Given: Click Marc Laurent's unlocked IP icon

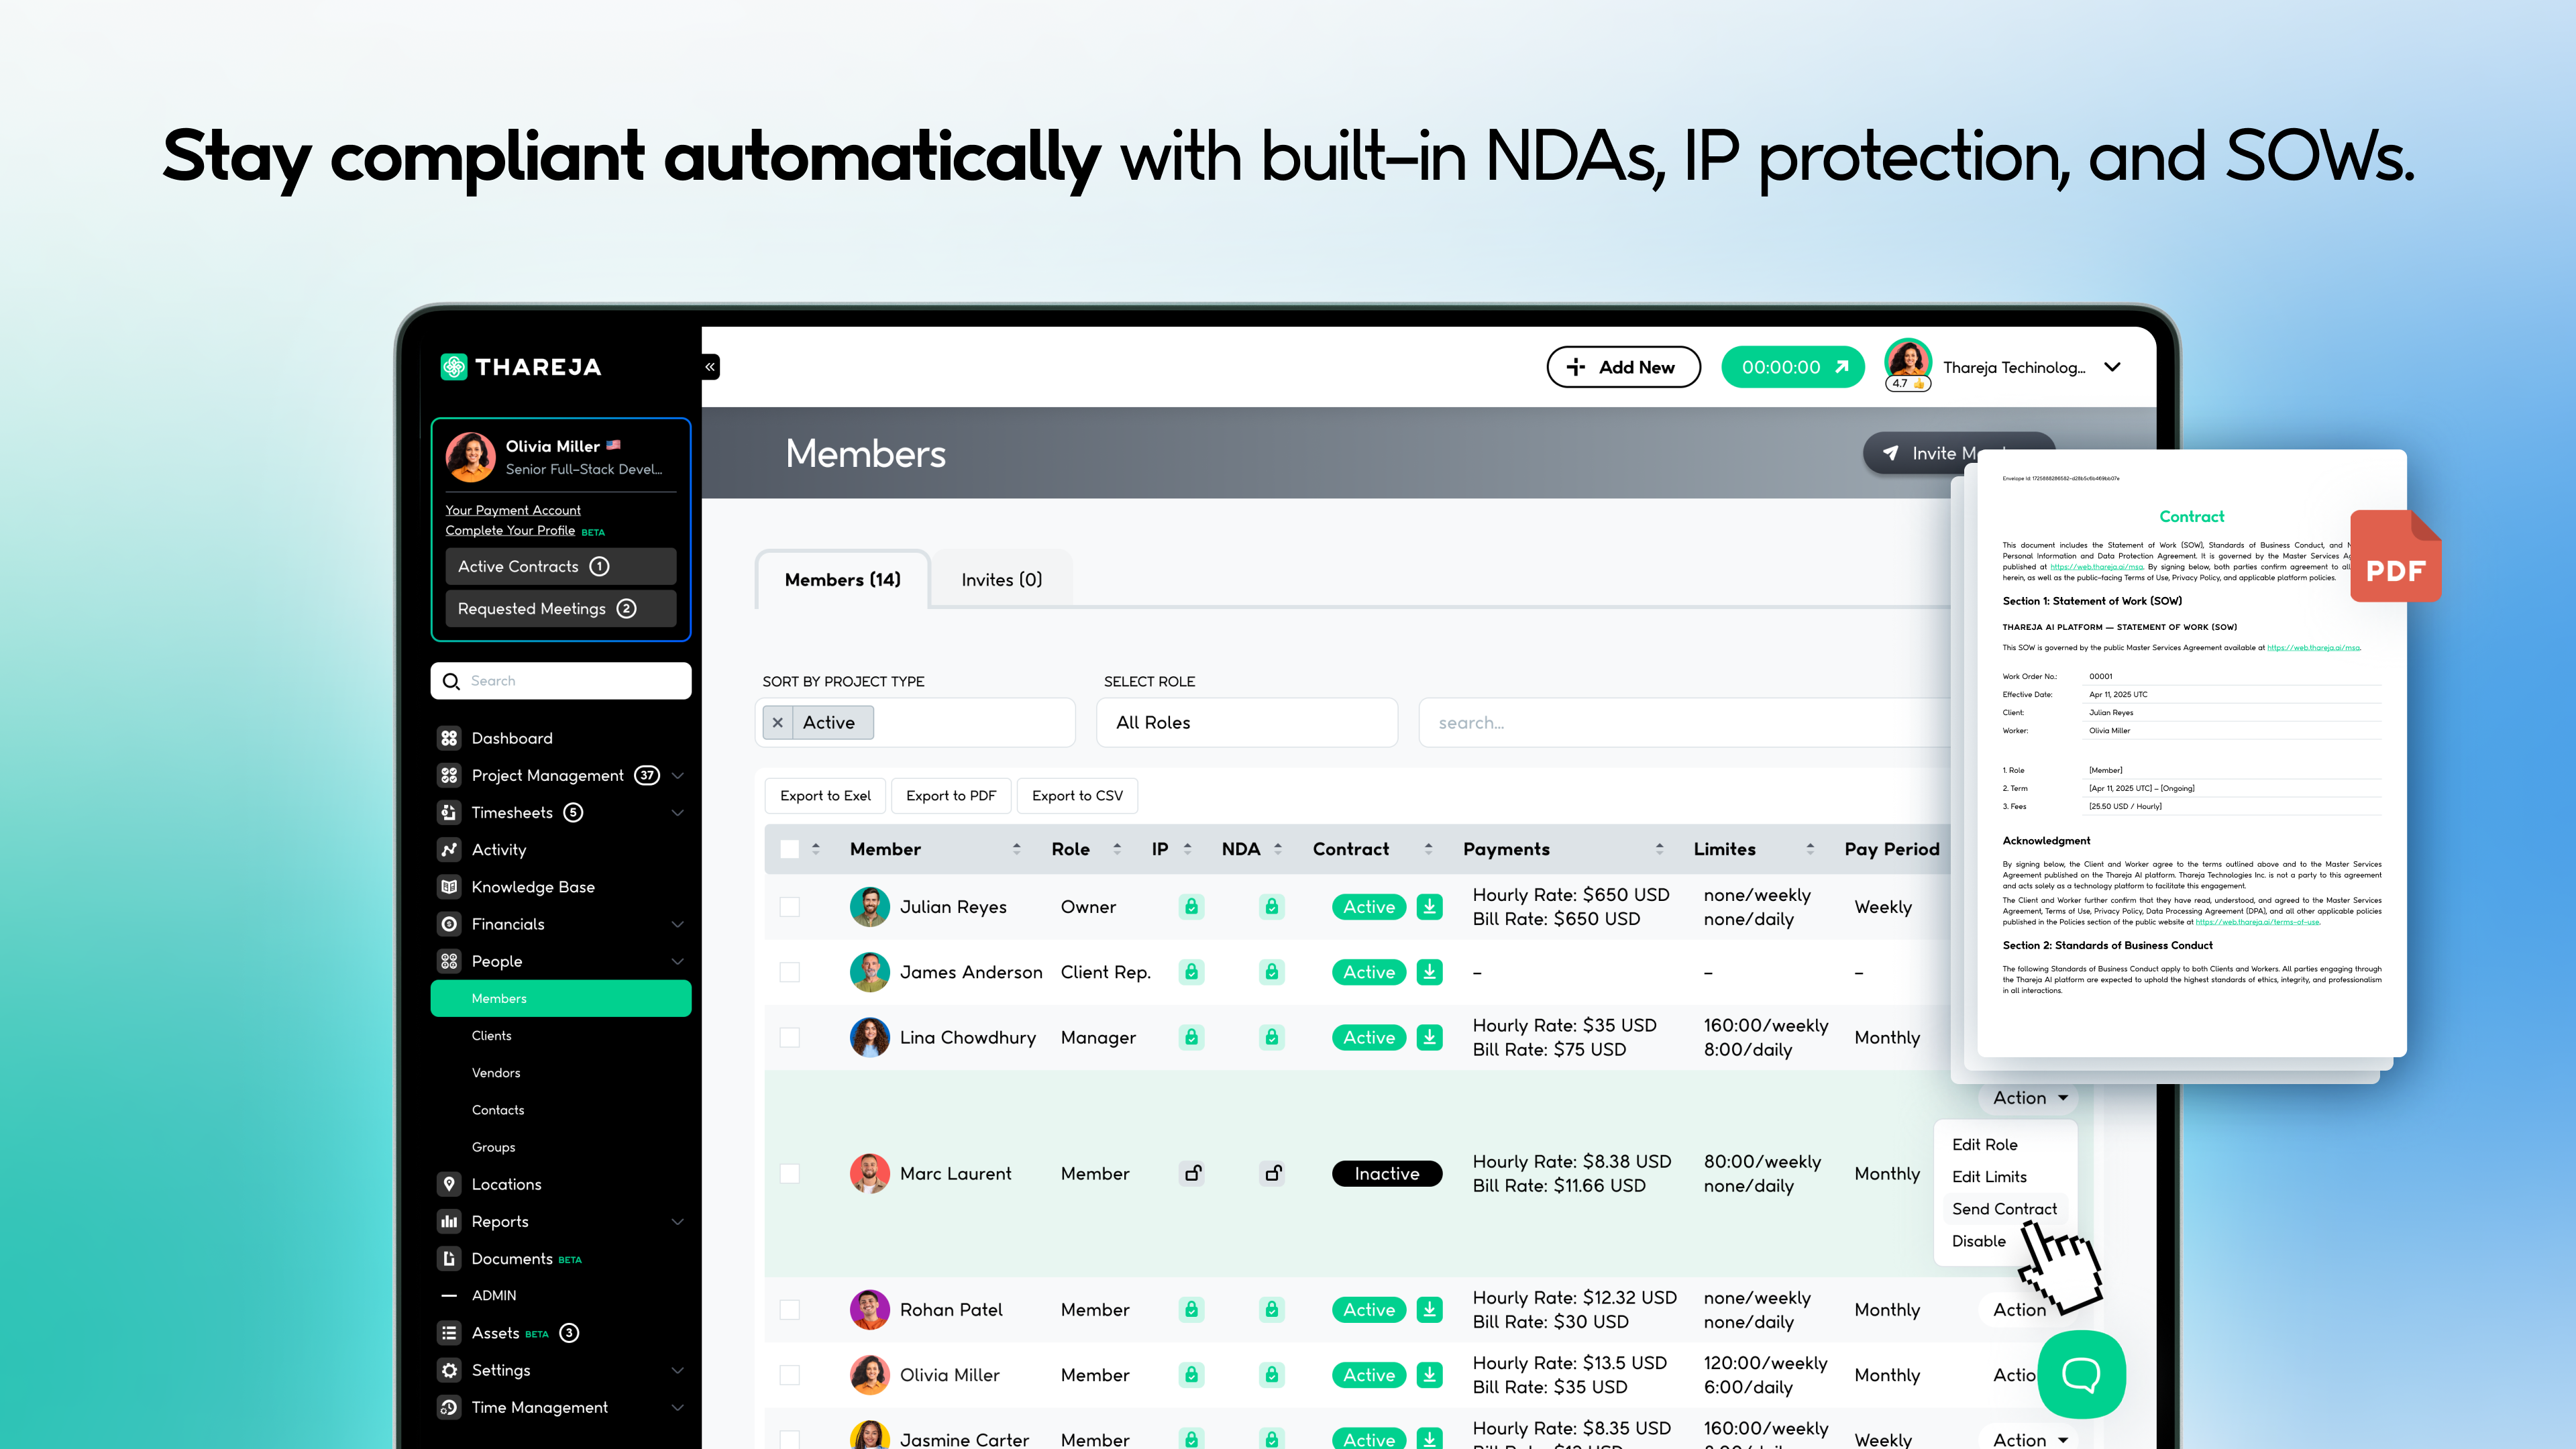Looking at the screenshot, I should tap(1191, 1173).
